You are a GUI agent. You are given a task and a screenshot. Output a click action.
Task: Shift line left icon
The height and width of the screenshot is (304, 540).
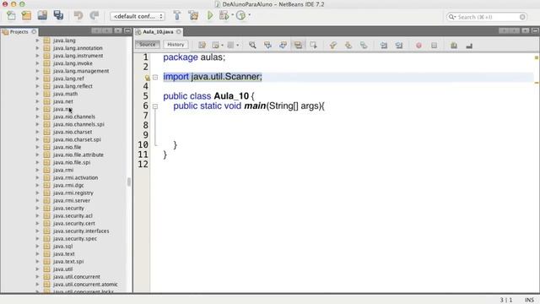pyautogui.click(x=384, y=45)
